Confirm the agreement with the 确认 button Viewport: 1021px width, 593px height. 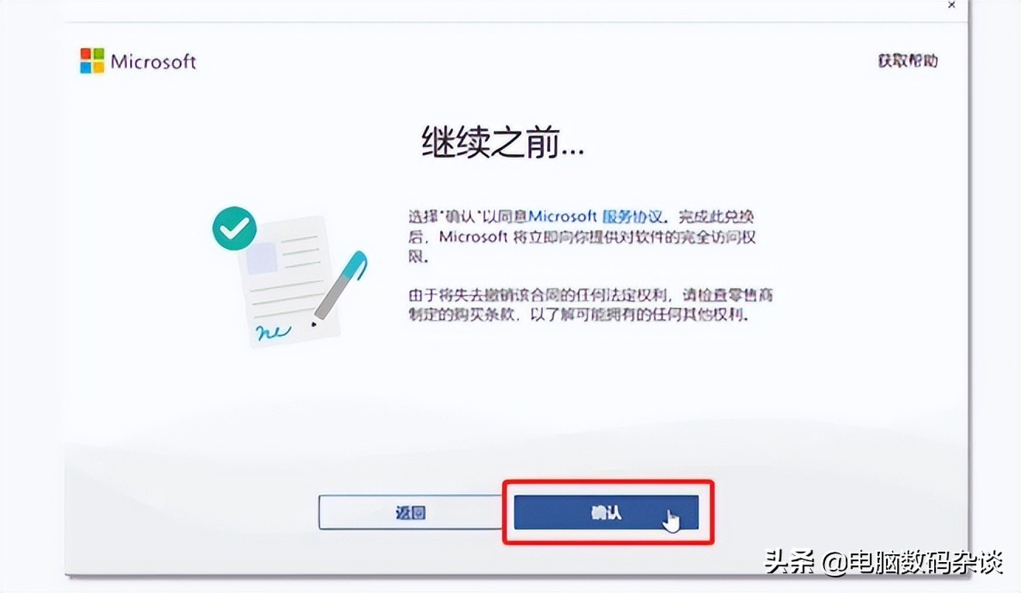607,512
